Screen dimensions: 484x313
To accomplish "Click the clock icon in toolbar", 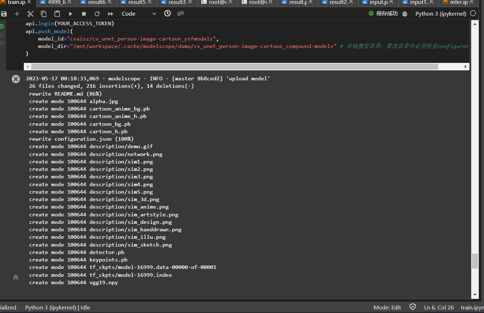I will (x=167, y=14).
